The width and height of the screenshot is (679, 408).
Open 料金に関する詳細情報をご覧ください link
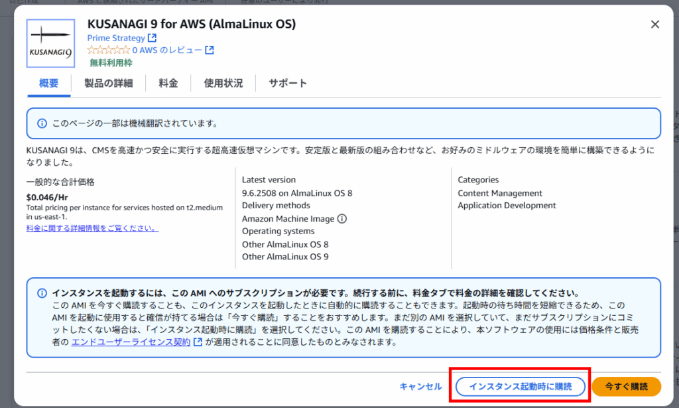pos(92,228)
